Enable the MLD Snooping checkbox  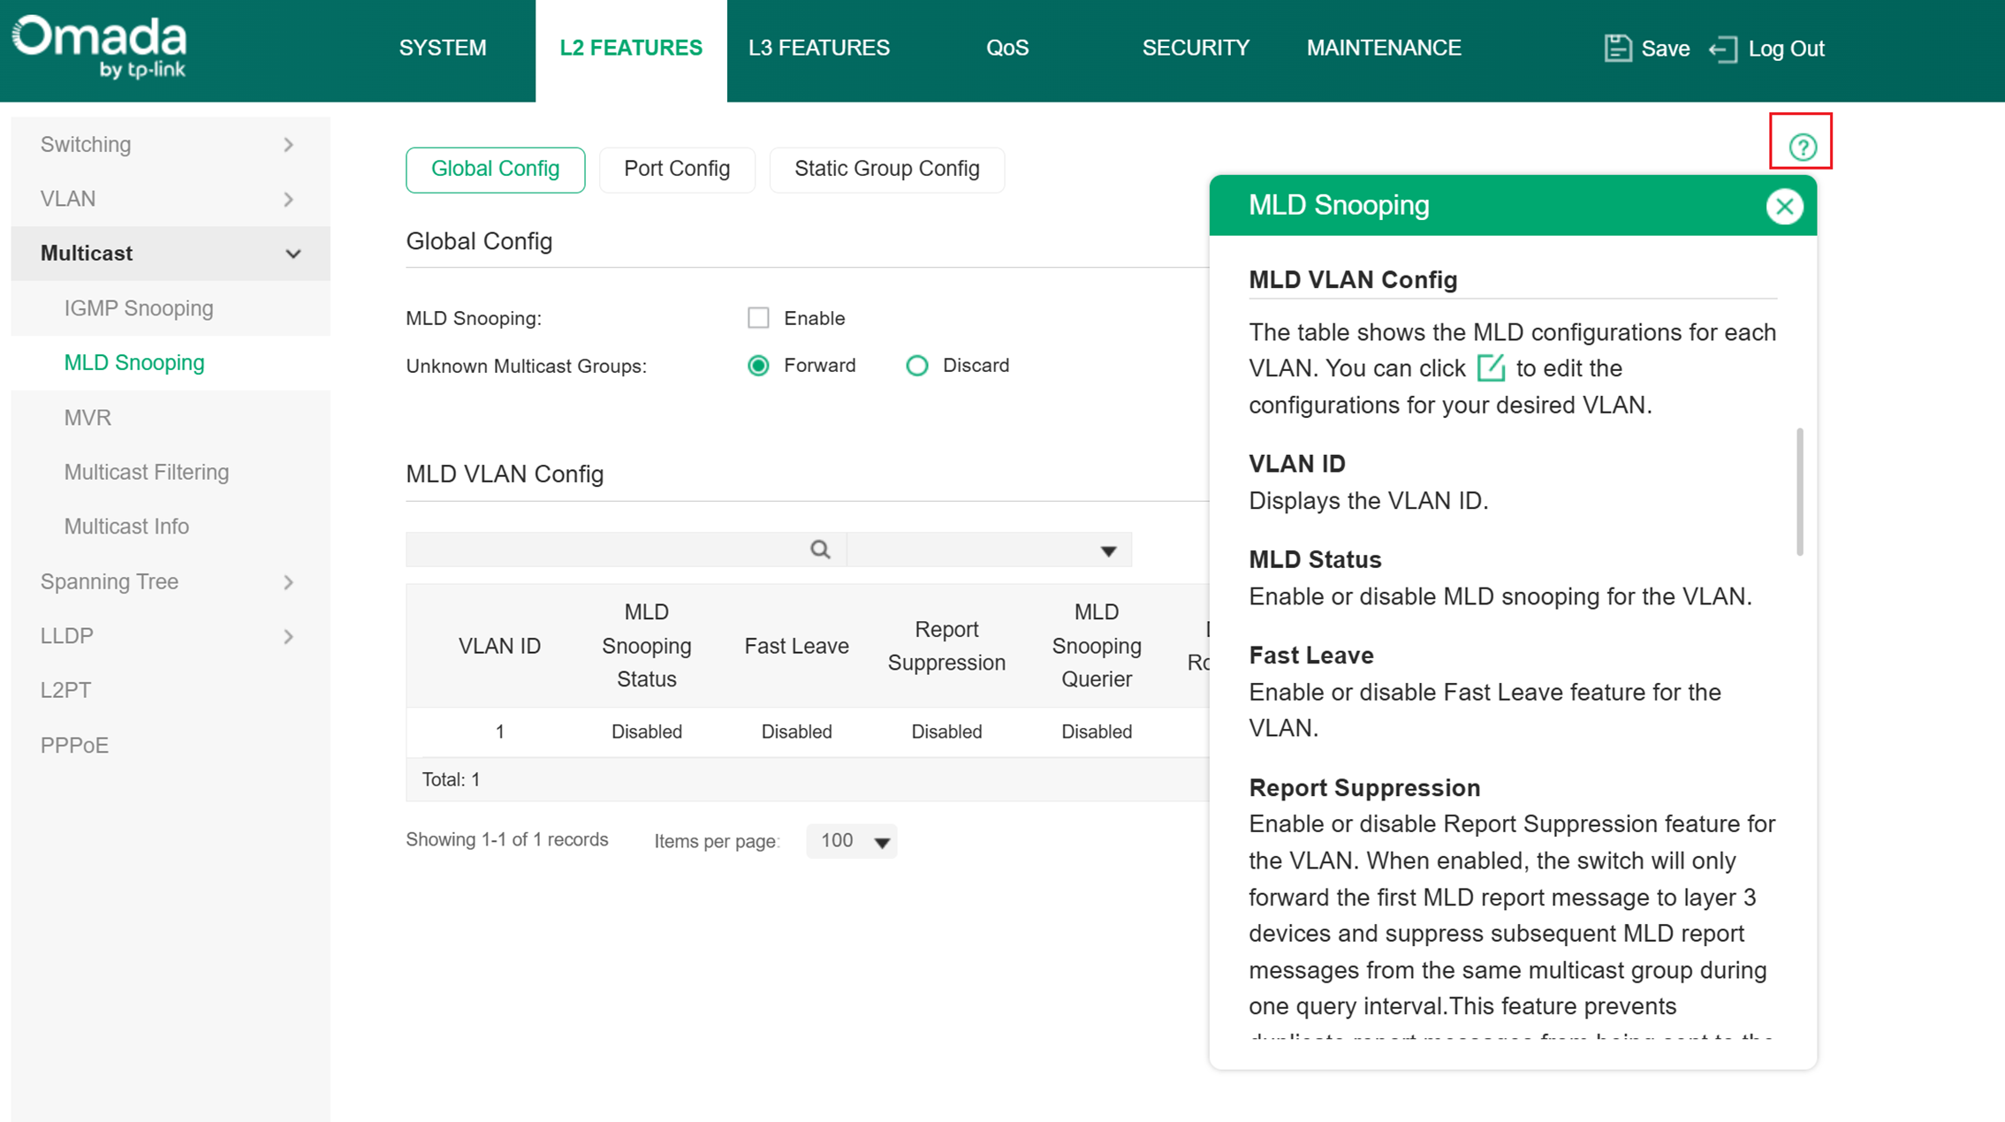point(758,318)
